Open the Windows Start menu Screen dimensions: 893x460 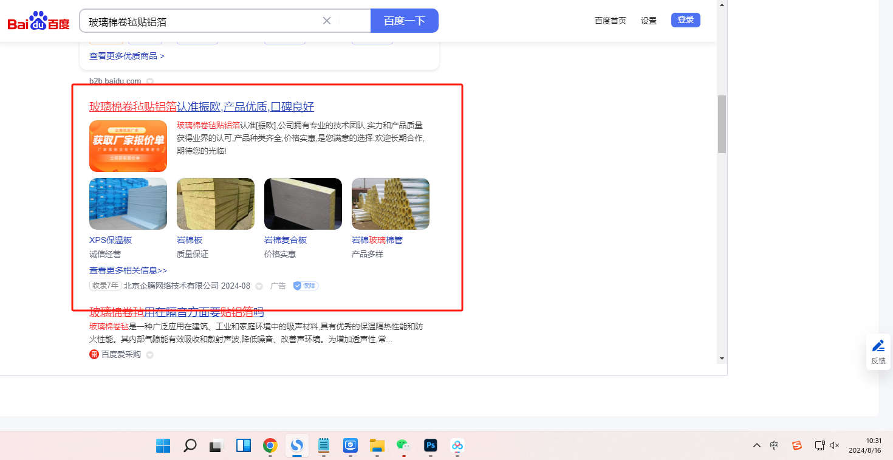tap(163, 445)
